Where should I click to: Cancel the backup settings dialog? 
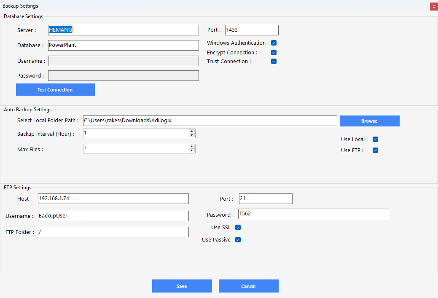tap(248, 286)
